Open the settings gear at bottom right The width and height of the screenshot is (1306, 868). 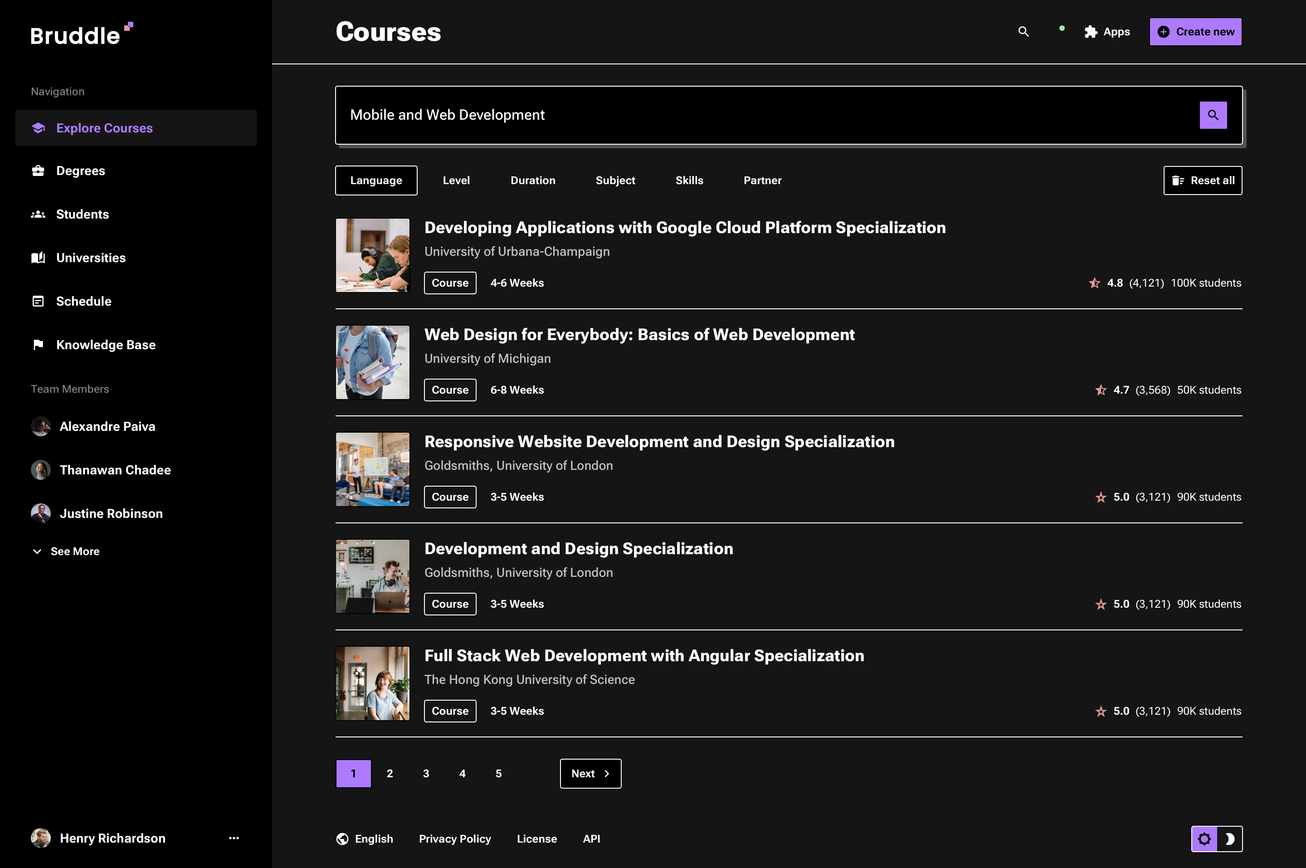coord(1204,839)
